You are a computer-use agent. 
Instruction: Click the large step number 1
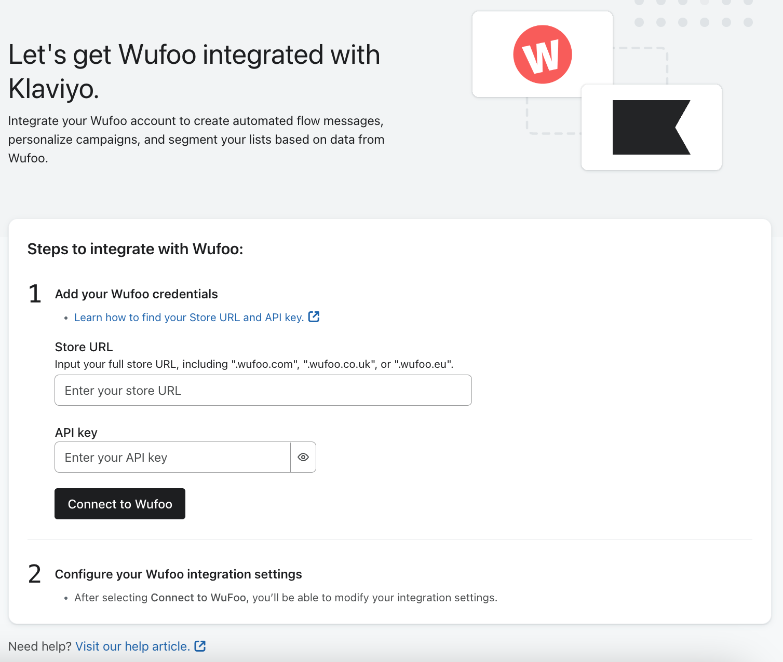(x=35, y=294)
